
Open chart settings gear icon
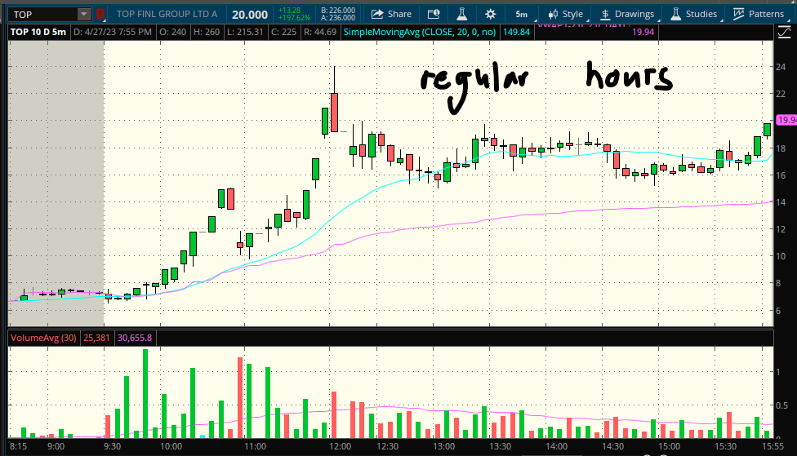490,14
